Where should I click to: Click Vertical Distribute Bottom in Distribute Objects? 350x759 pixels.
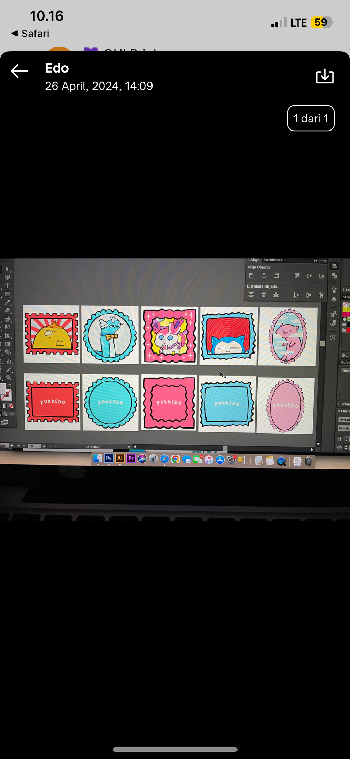point(276,295)
